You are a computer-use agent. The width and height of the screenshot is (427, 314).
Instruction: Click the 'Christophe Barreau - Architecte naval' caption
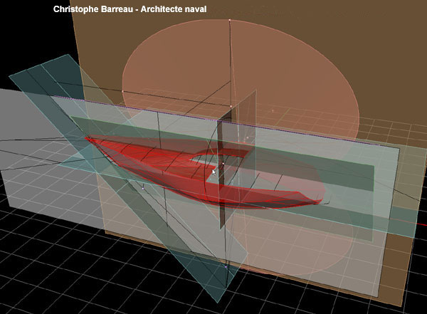click(x=130, y=9)
